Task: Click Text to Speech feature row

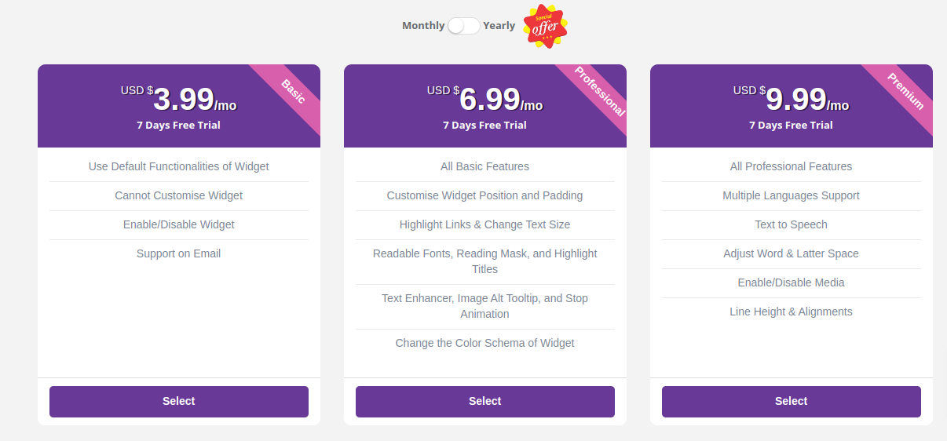Action: click(x=792, y=225)
